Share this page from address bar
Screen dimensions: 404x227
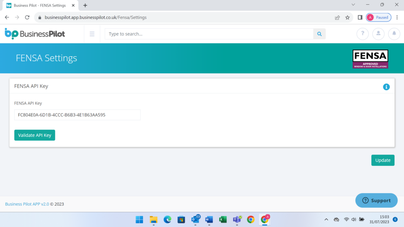click(337, 17)
